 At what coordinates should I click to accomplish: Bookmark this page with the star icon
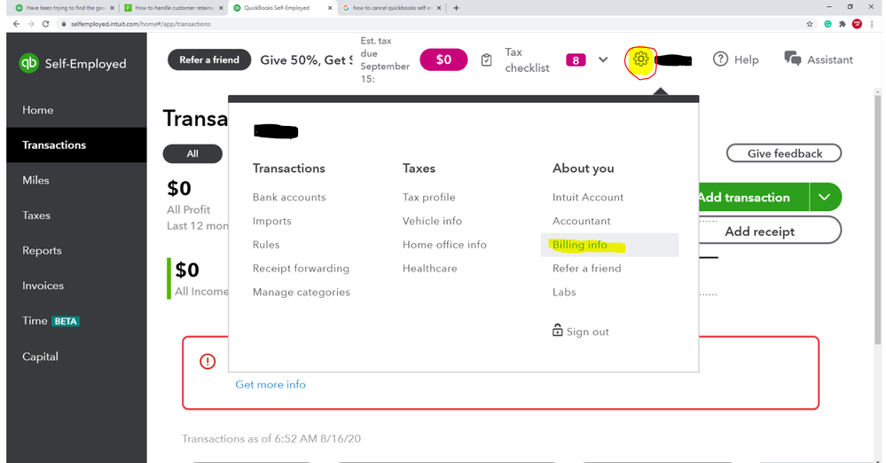click(810, 24)
